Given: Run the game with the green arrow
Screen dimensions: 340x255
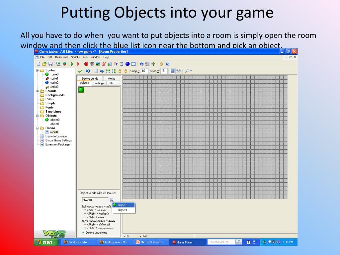Looking at the screenshot, I should pyautogui.click(x=72, y=64).
